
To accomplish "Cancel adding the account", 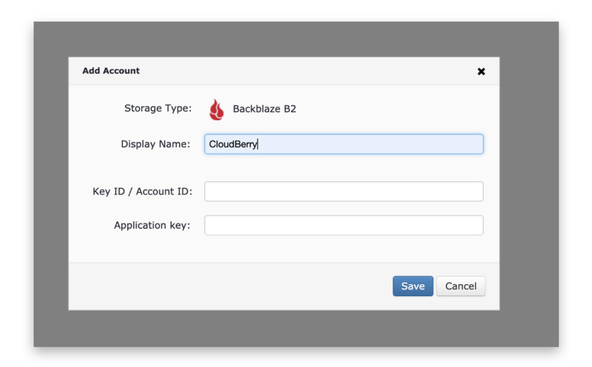I will (x=461, y=286).
